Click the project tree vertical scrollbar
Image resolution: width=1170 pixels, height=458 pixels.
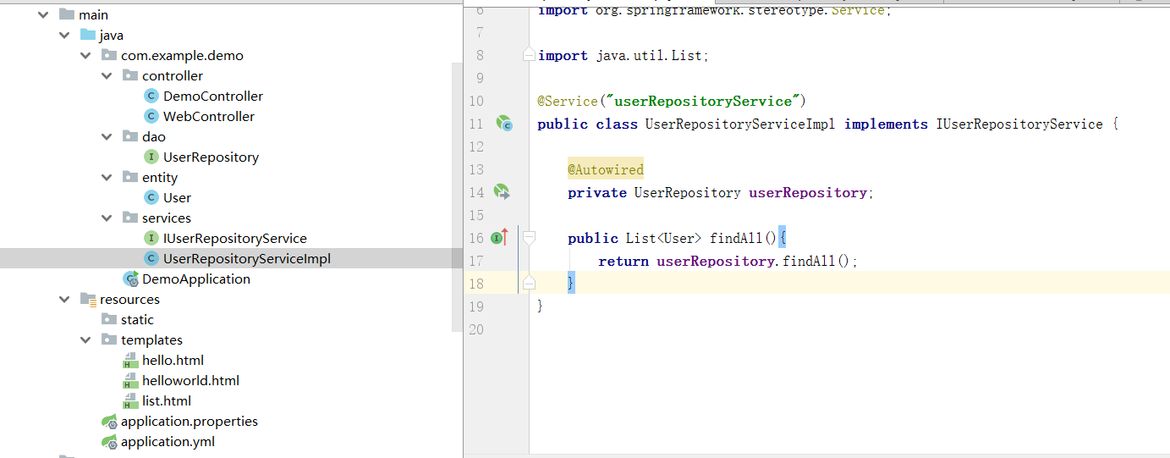pyautogui.click(x=458, y=196)
